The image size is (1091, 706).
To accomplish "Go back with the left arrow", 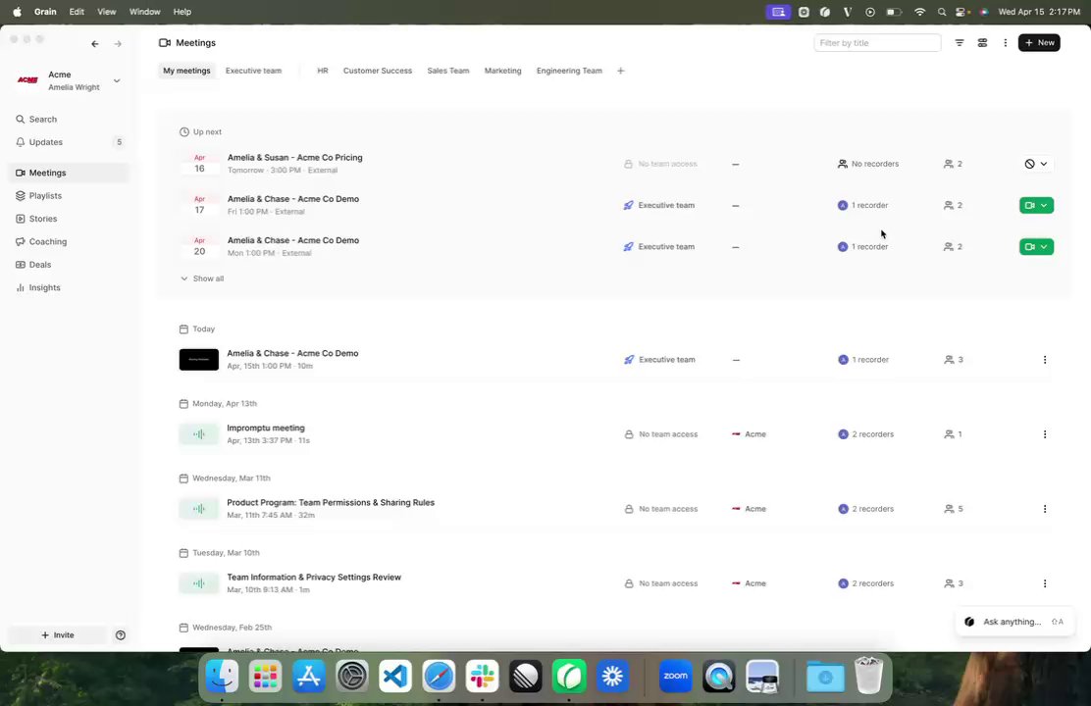I will point(94,44).
